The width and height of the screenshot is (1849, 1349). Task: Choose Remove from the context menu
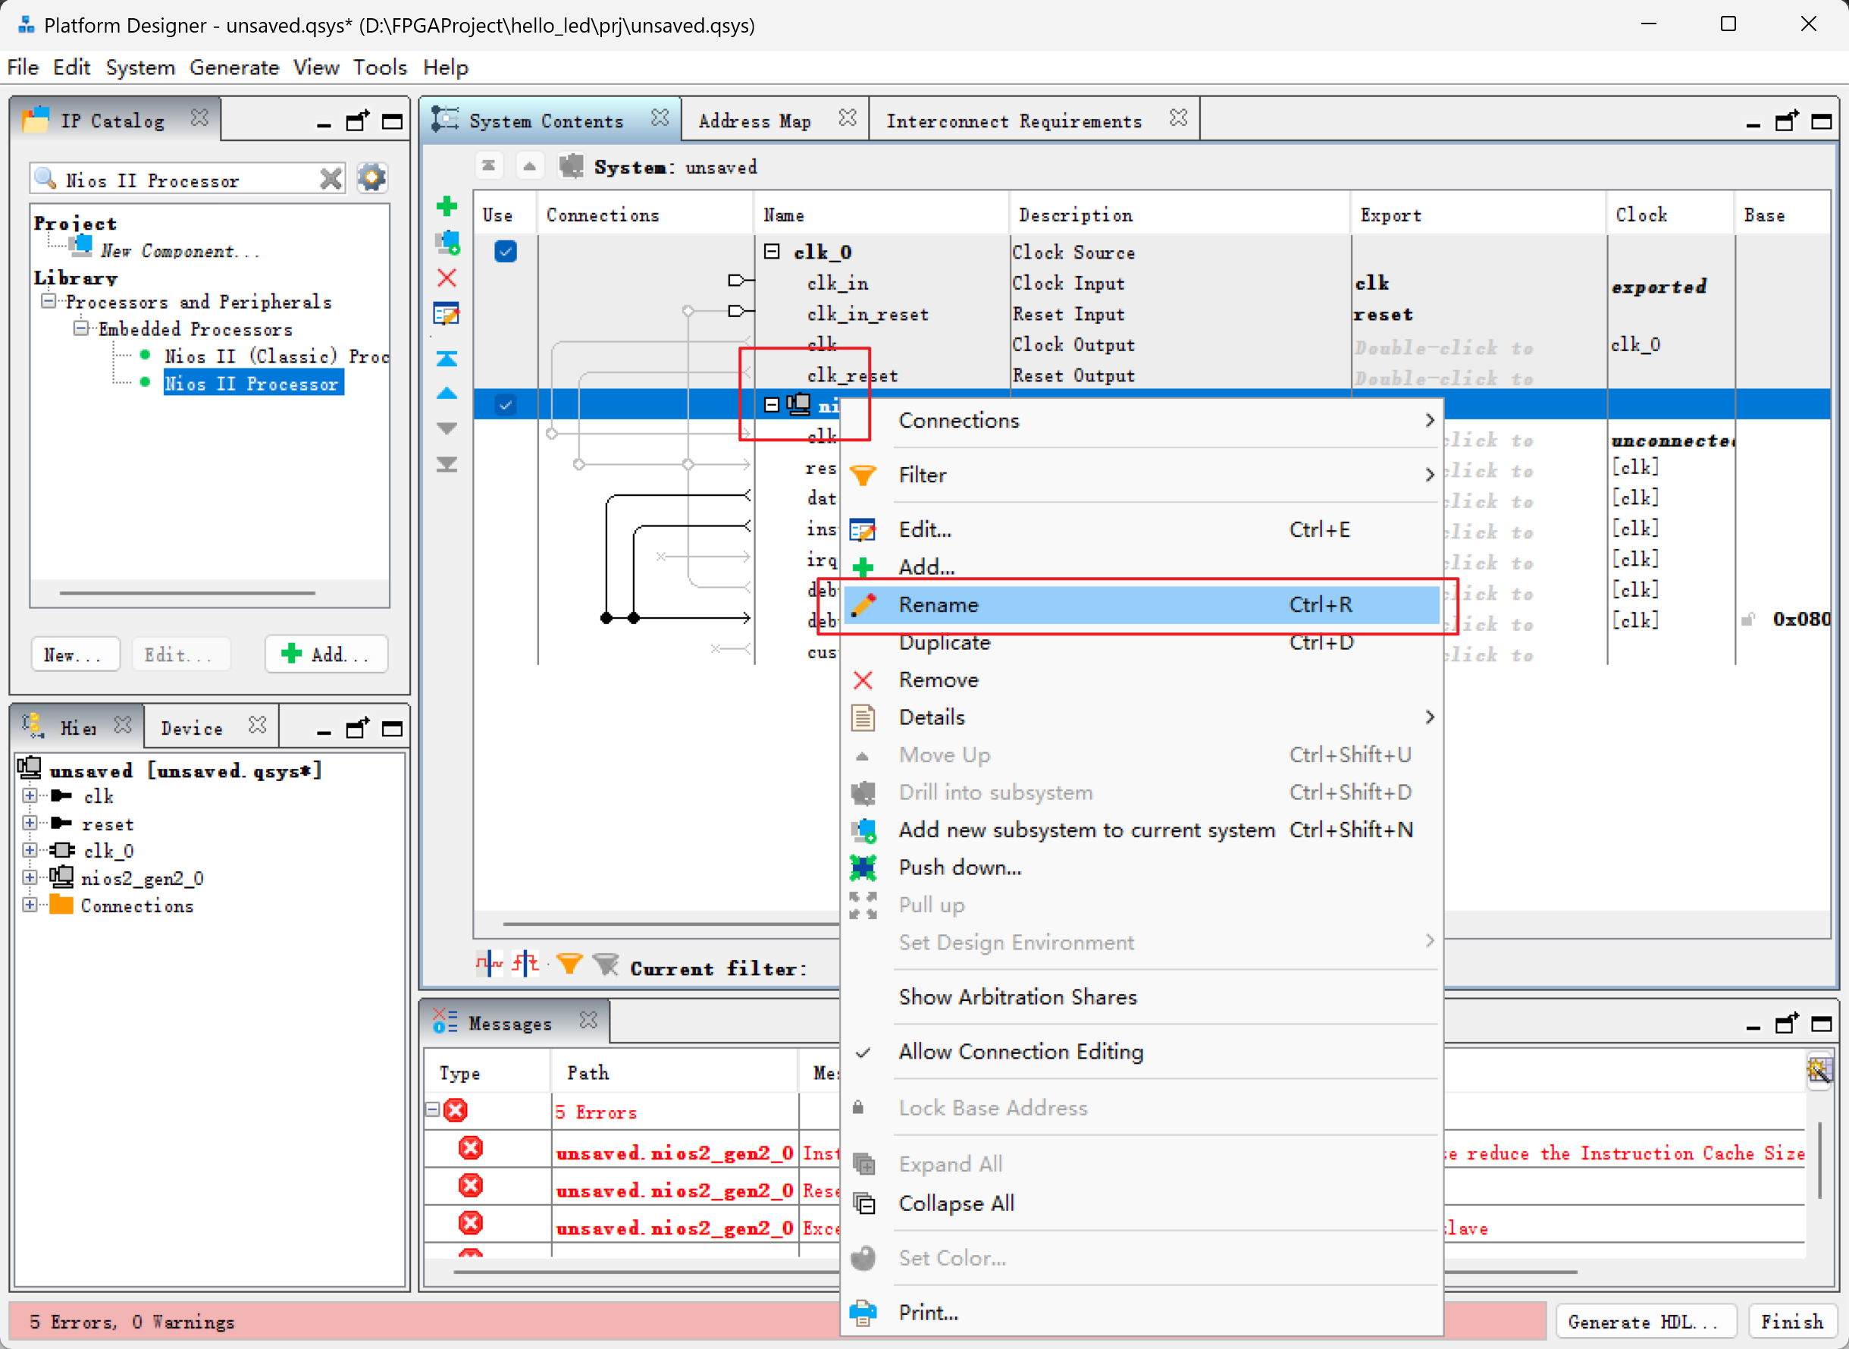(x=1142, y=680)
